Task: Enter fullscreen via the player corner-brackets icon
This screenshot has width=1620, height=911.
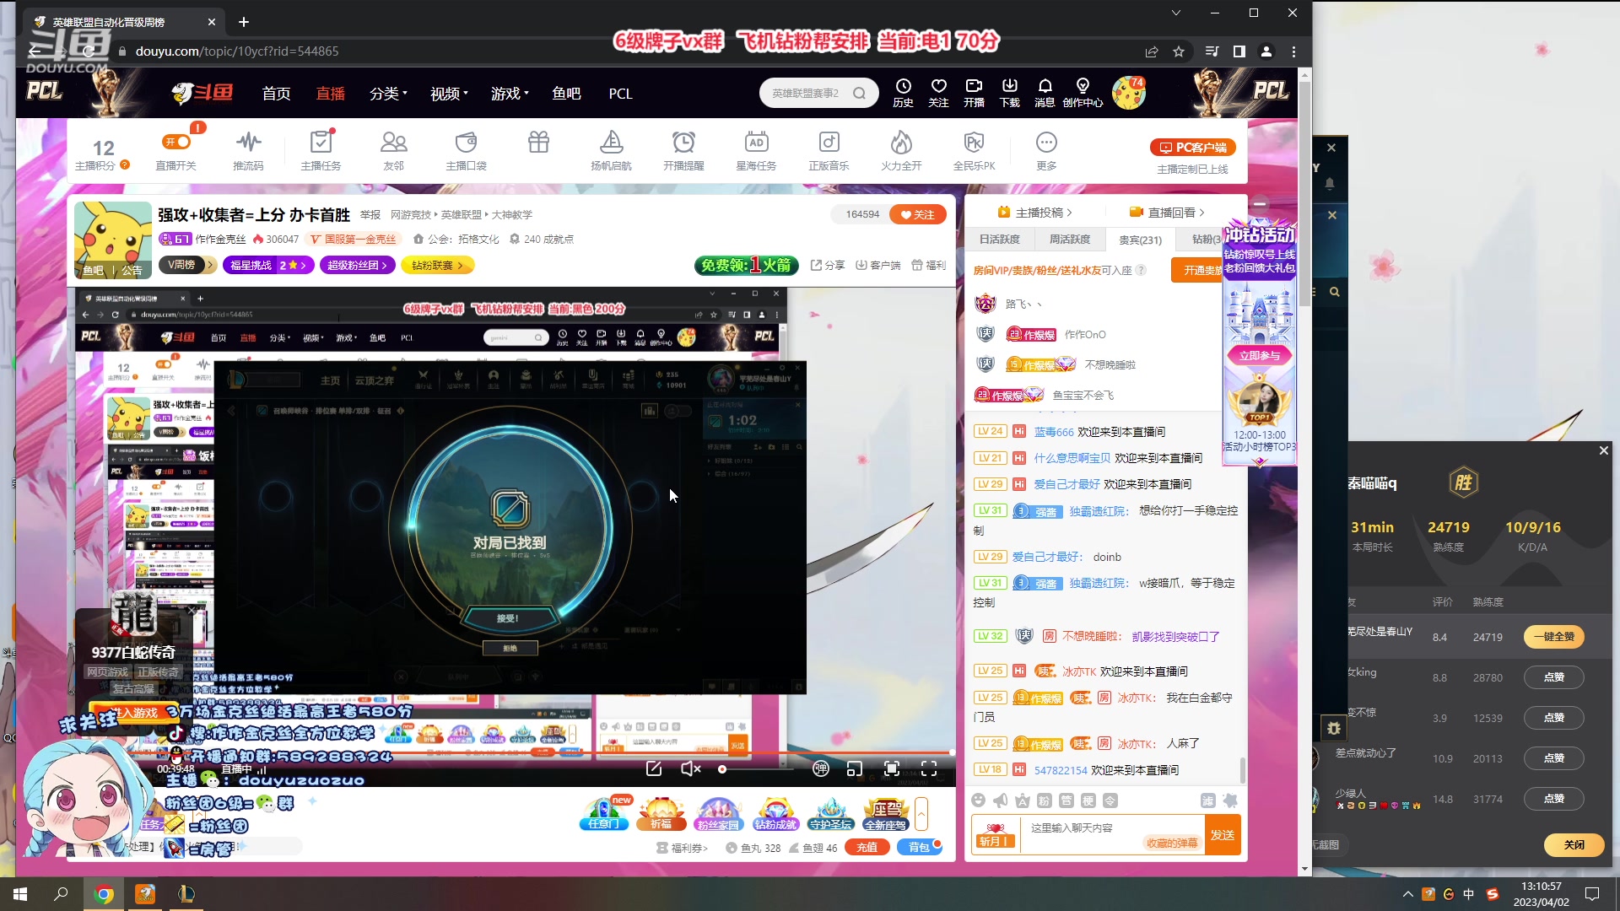Action: (x=929, y=768)
